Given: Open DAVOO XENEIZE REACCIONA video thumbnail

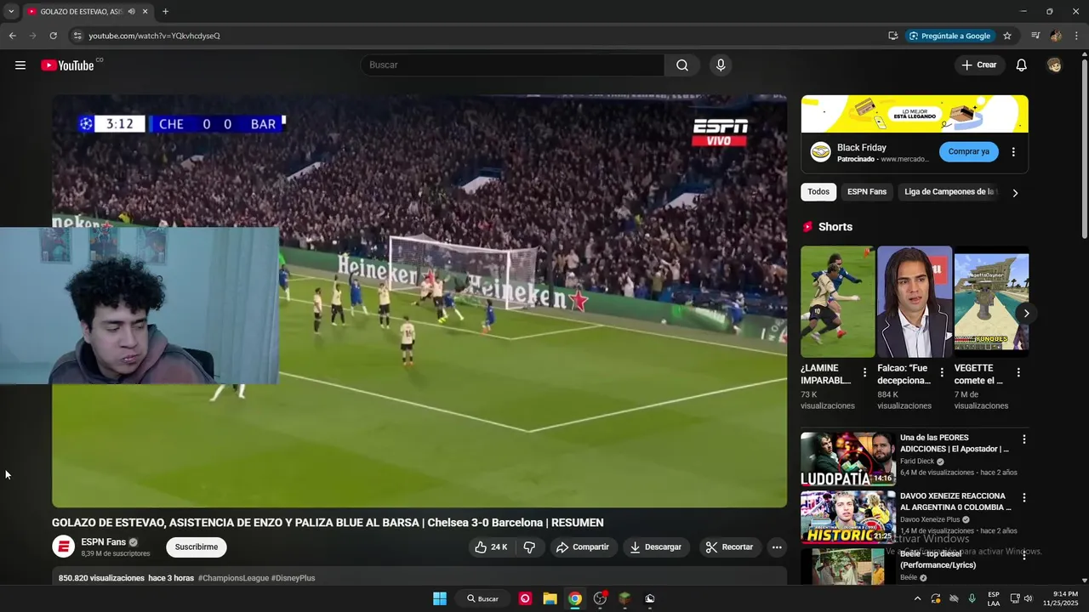Looking at the screenshot, I should tap(847, 517).
